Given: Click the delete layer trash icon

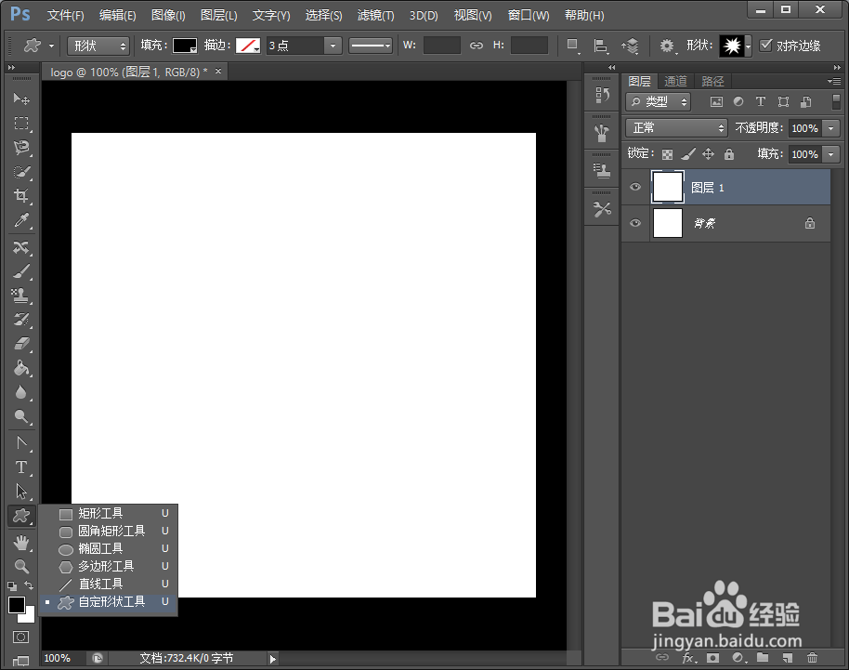Looking at the screenshot, I should [812, 658].
